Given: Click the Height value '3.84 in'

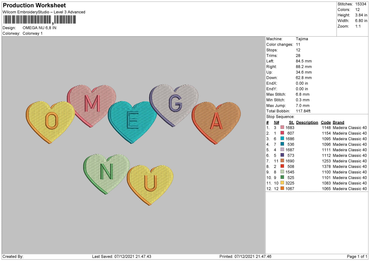Looking at the screenshot, I should (x=361, y=15).
